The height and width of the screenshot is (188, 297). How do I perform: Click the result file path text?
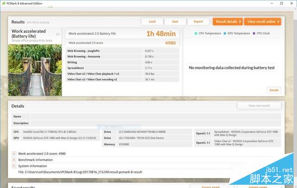[80, 172]
